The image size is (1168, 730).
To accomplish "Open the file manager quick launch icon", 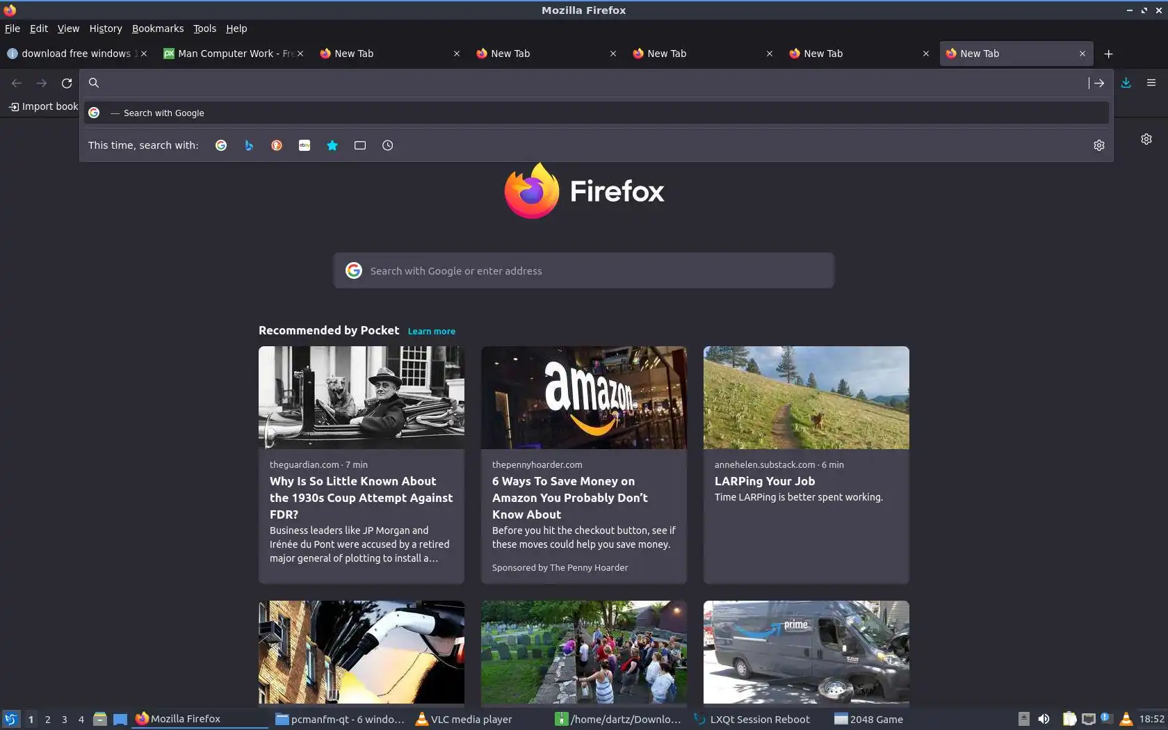I will coord(100,719).
